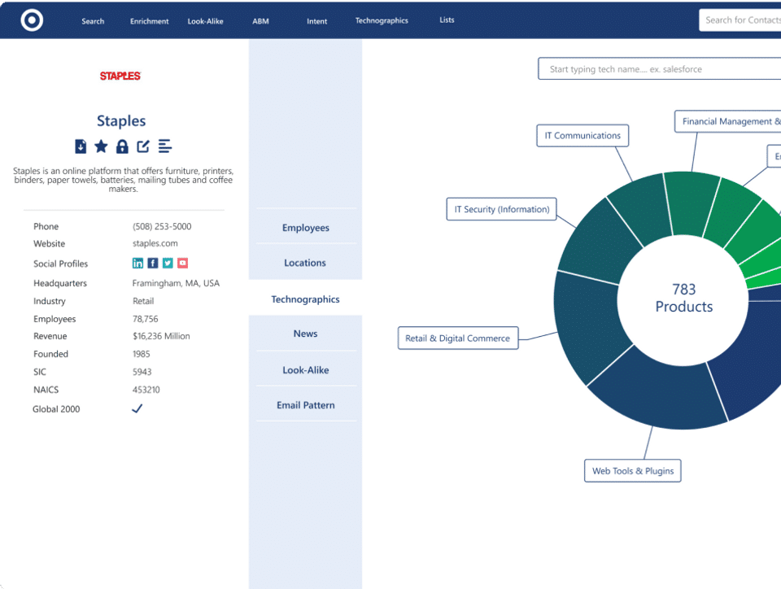Screen dimensions: 781x589
Task: Open the Staples YouTube profile icon
Action: (x=183, y=263)
